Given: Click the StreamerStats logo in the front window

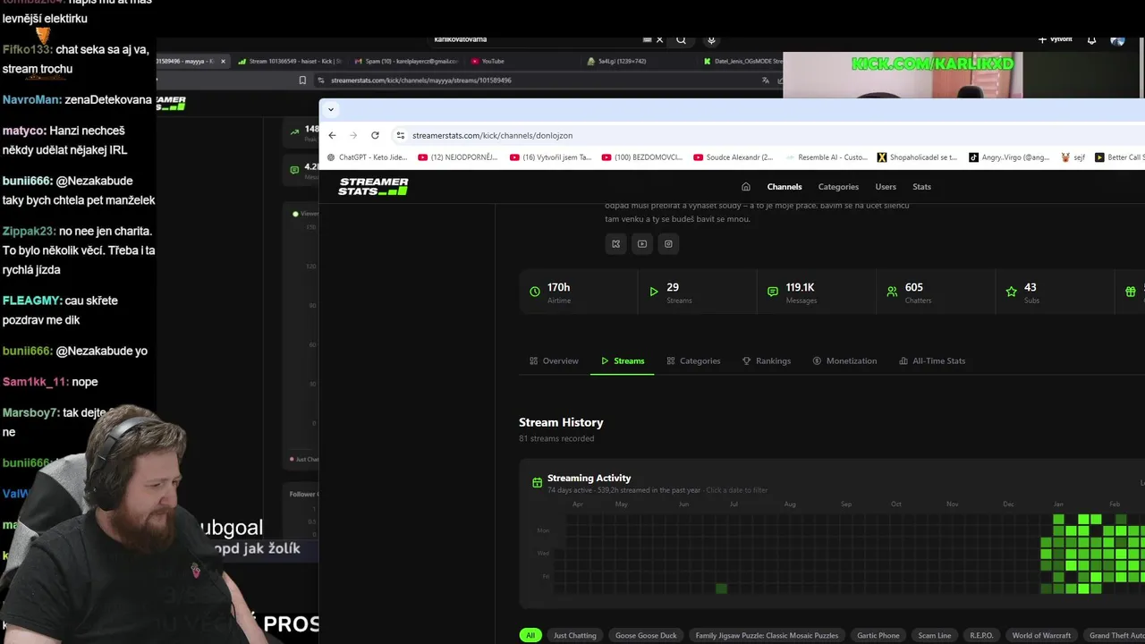Looking at the screenshot, I should pyautogui.click(x=373, y=186).
